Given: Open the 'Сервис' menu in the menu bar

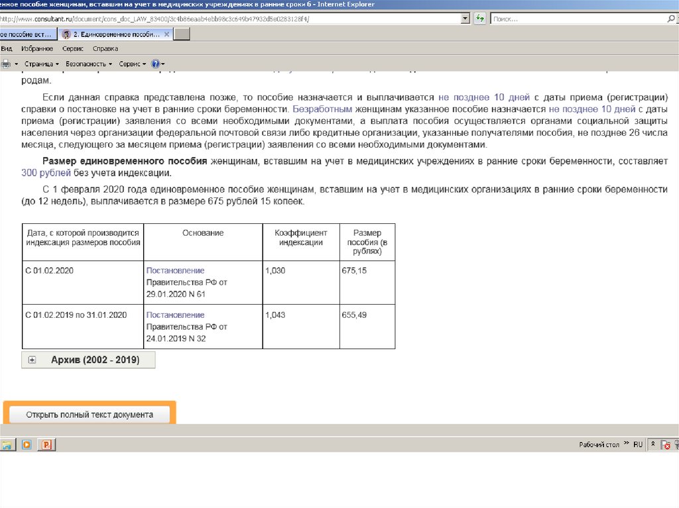Looking at the screenshot, I should coord(73,48).
